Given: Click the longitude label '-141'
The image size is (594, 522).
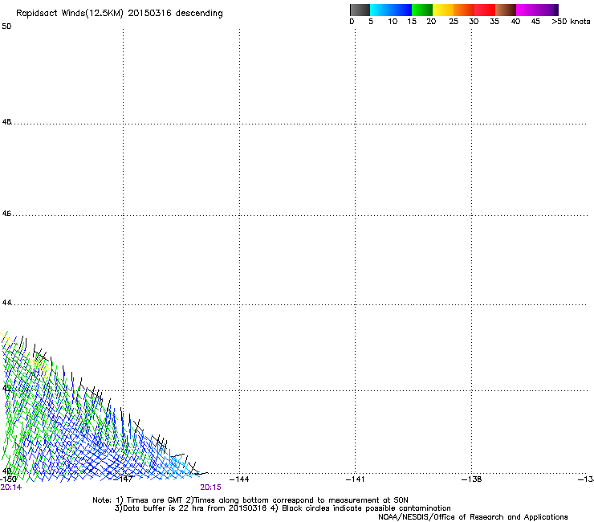Looking at the screenshot, I should [x=356, y=479].
